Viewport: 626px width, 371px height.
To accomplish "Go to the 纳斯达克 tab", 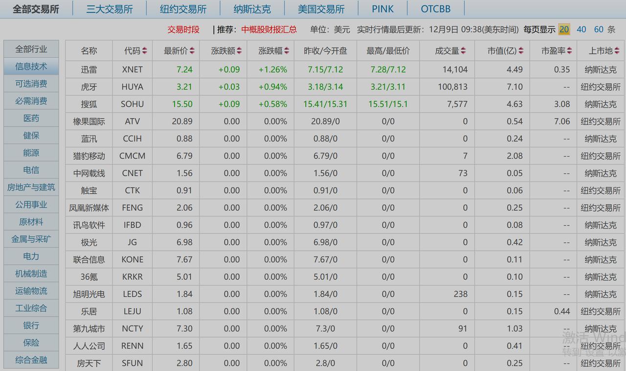I will pos(252,9).
